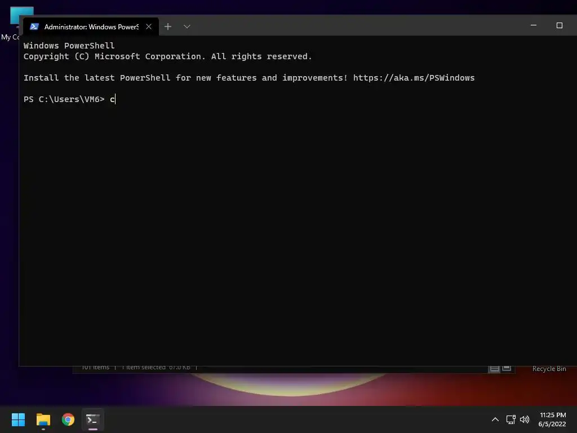The image size is (577, 433).
Task: Open the clock showing 11:25 PM
Action: (552, 419)
